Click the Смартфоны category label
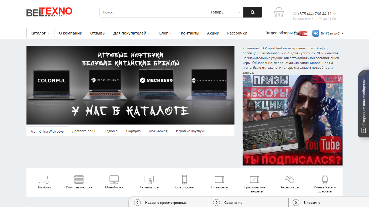This screenshot has height=207, width=369. (x=185, y=187)
